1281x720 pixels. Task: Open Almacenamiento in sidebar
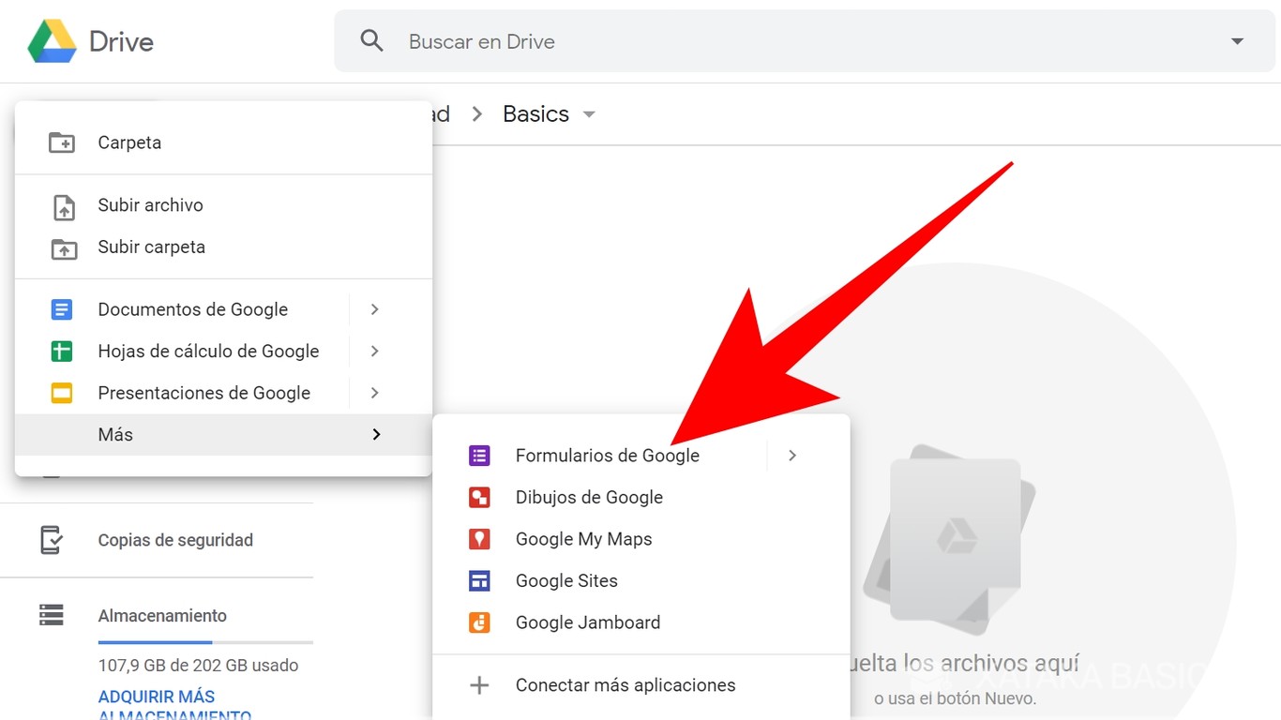point(162,616)
